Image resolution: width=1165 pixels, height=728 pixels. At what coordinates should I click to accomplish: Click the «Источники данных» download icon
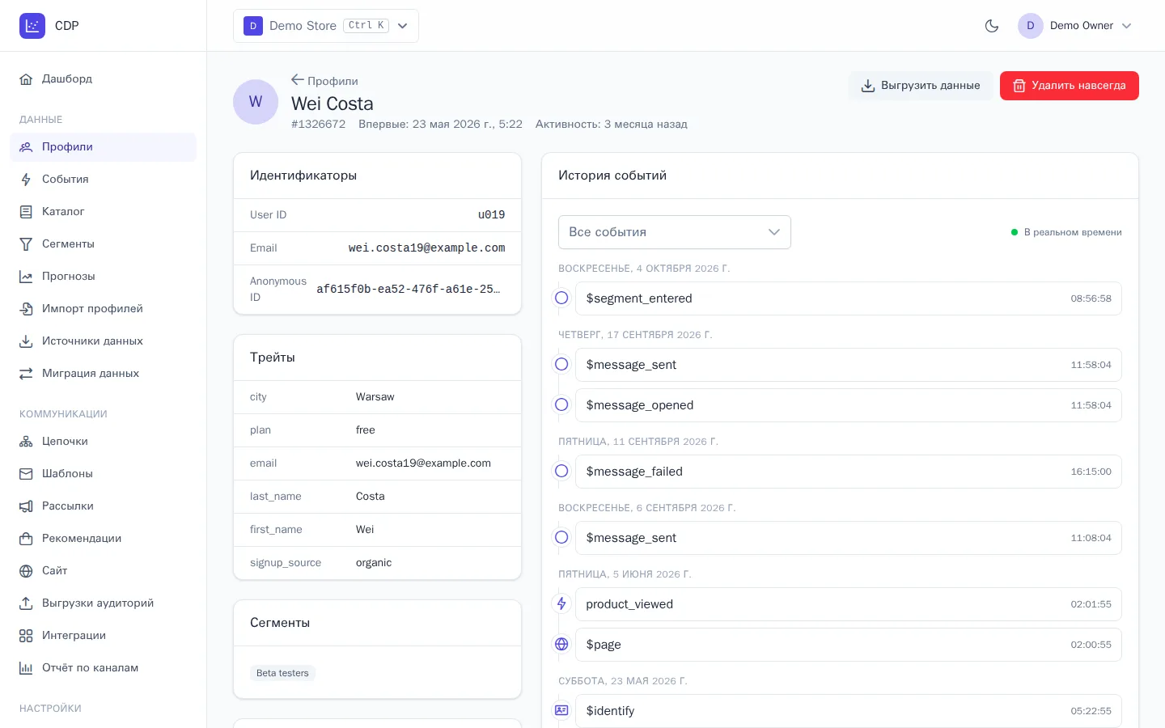click(26, 341)
